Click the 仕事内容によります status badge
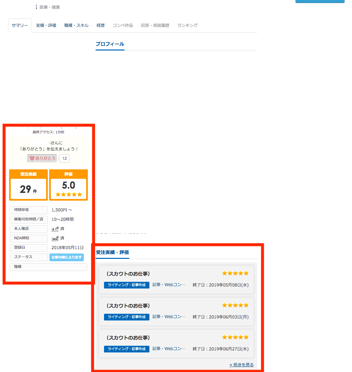Image resolution: width=352 pixels, height=372 pixels. (67, 258)
